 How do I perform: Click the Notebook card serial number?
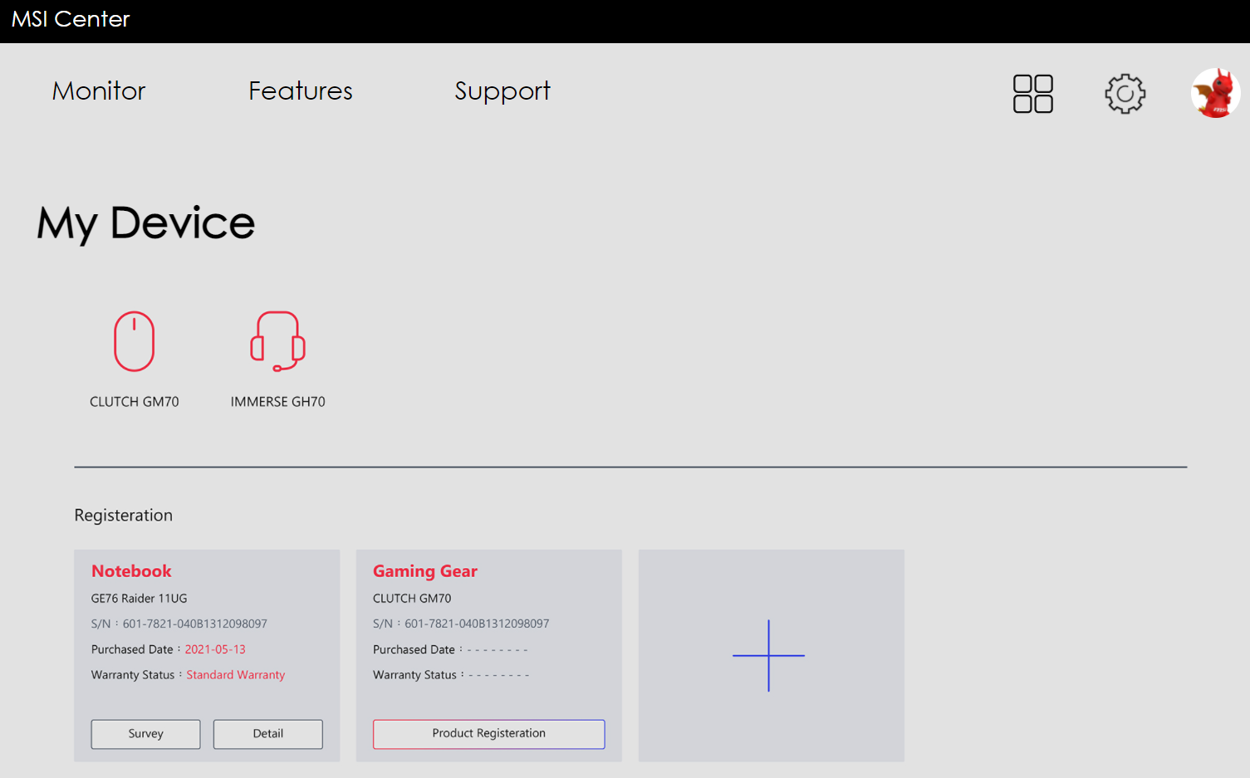[194, 624]
